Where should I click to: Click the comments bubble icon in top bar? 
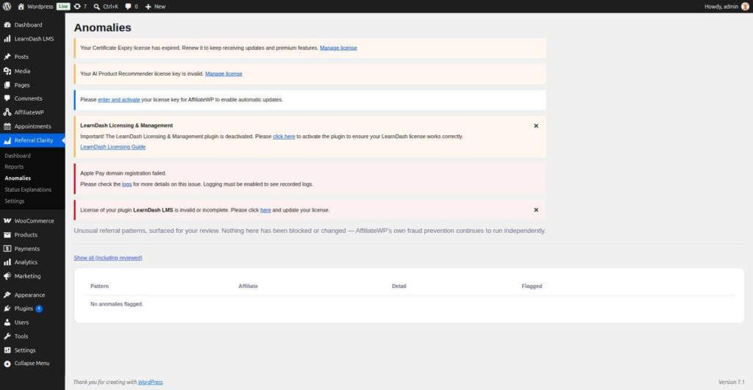(128, 7)
